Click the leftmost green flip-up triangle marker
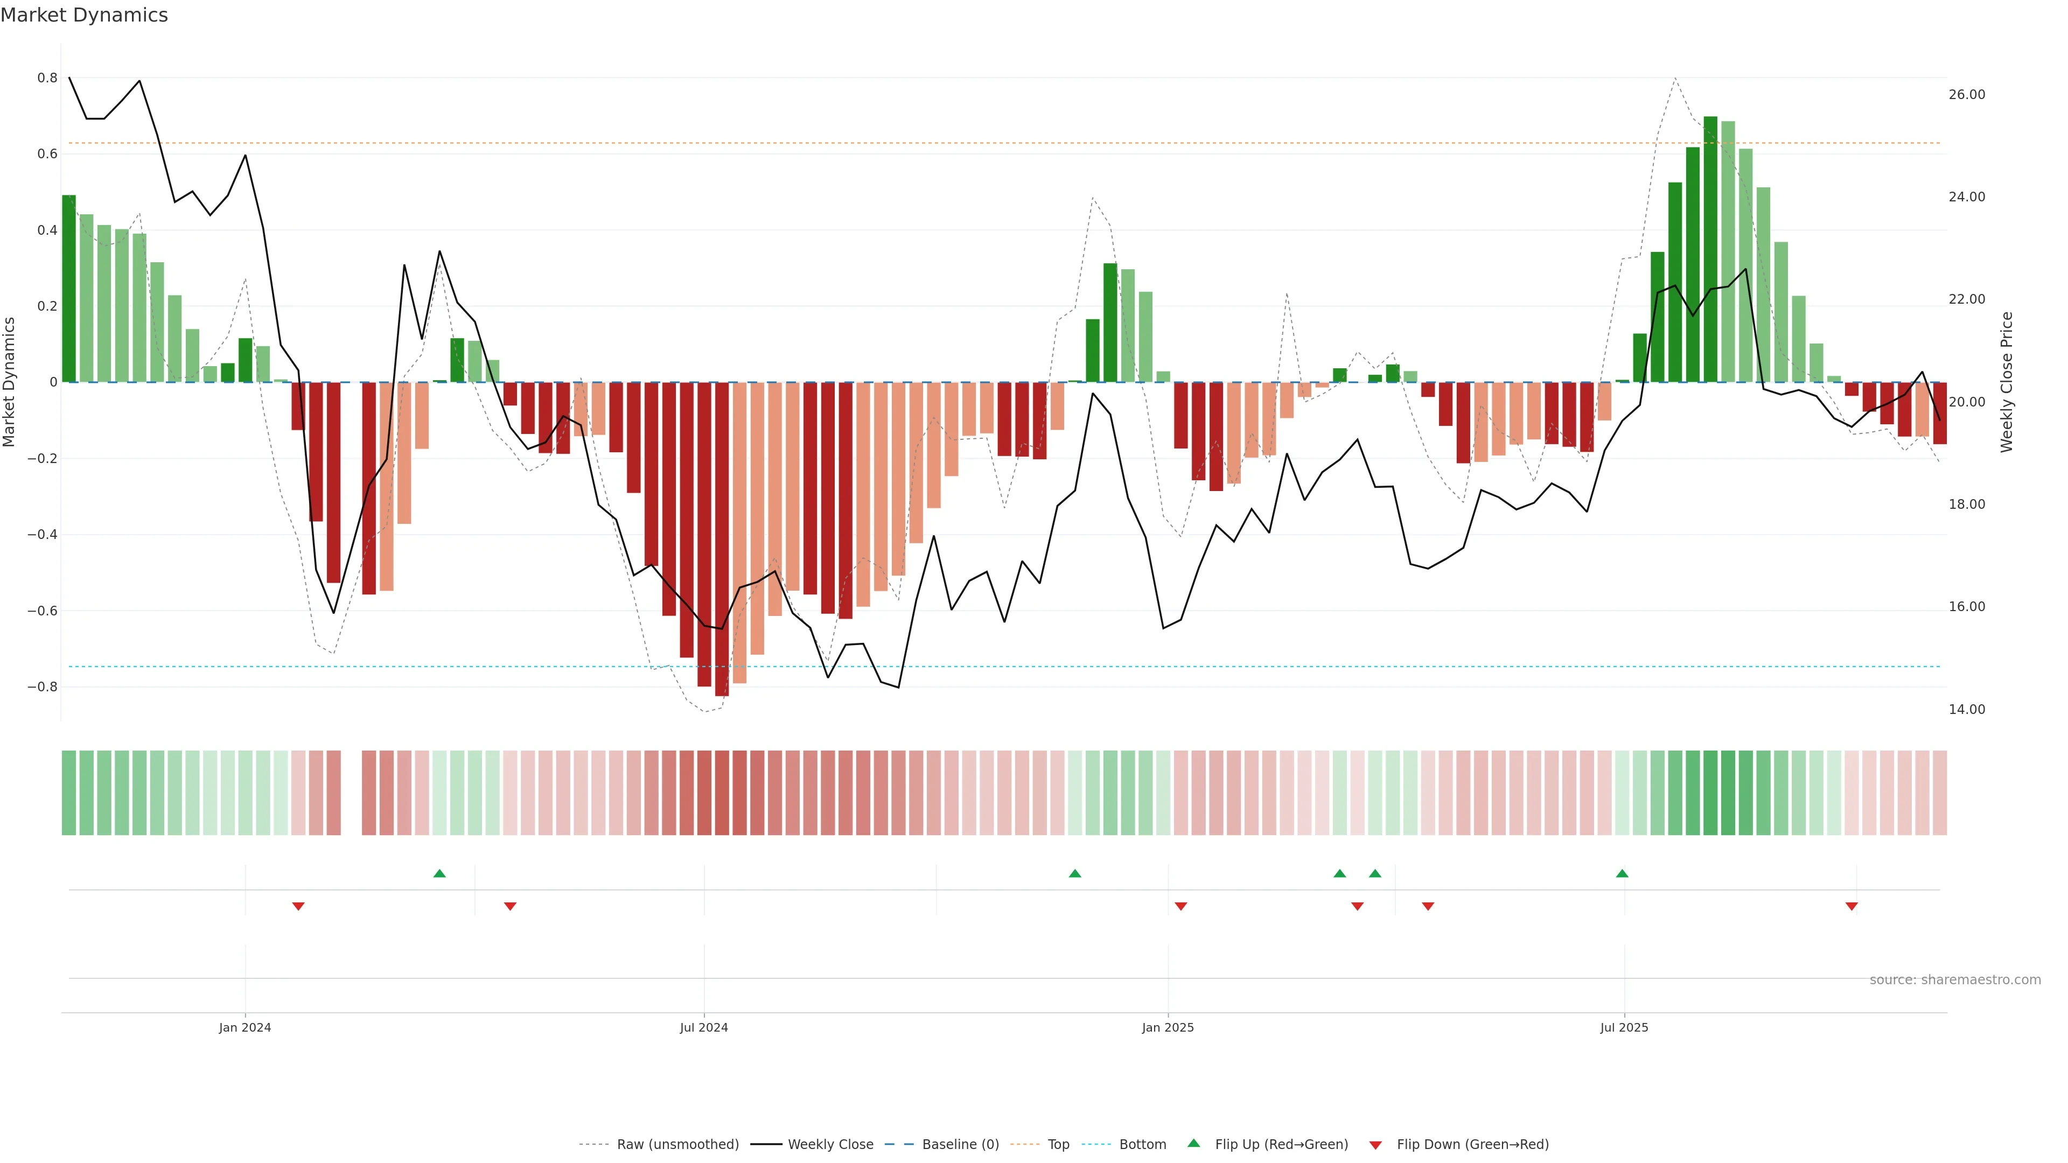The width and height of the screenshot is (2068, 1163). pos(439,873)
